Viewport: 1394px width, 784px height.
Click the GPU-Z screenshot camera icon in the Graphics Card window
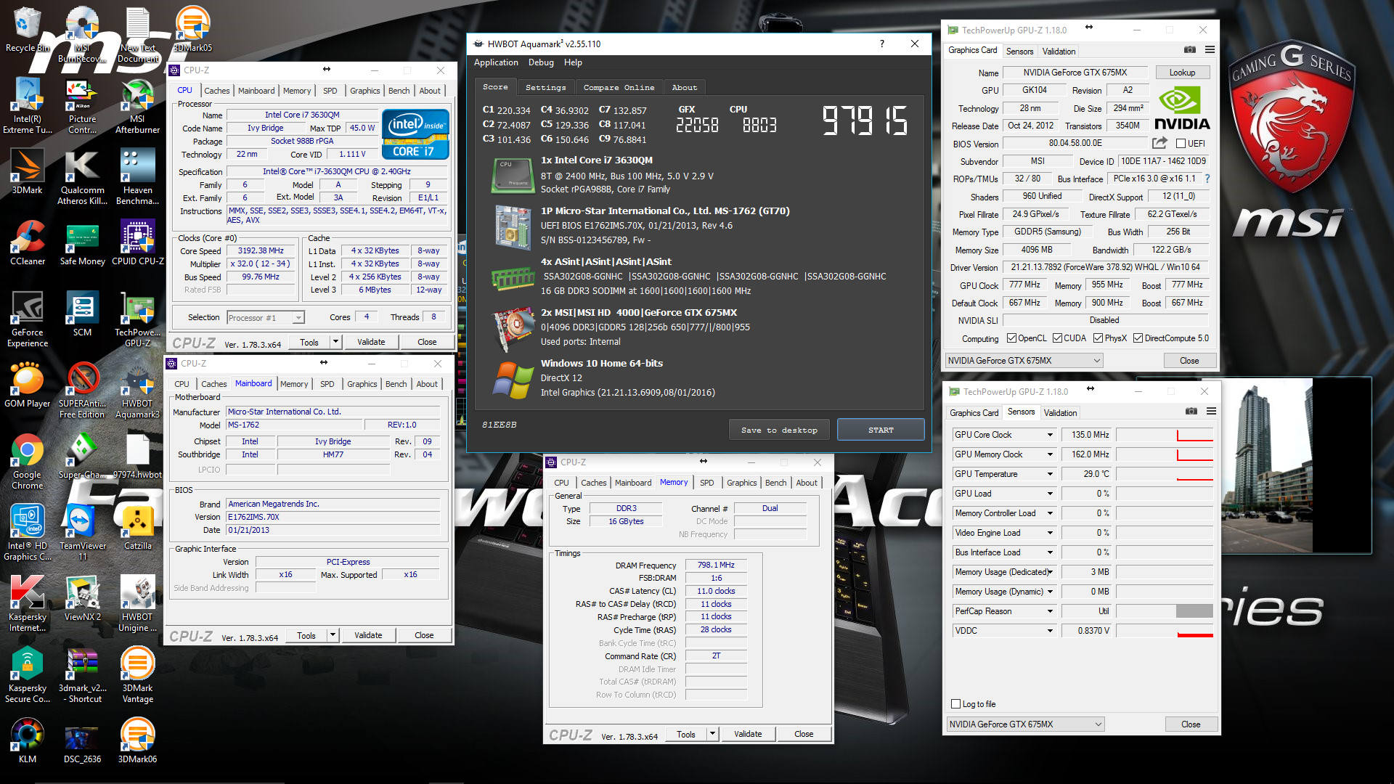[x=1189, y=50]
